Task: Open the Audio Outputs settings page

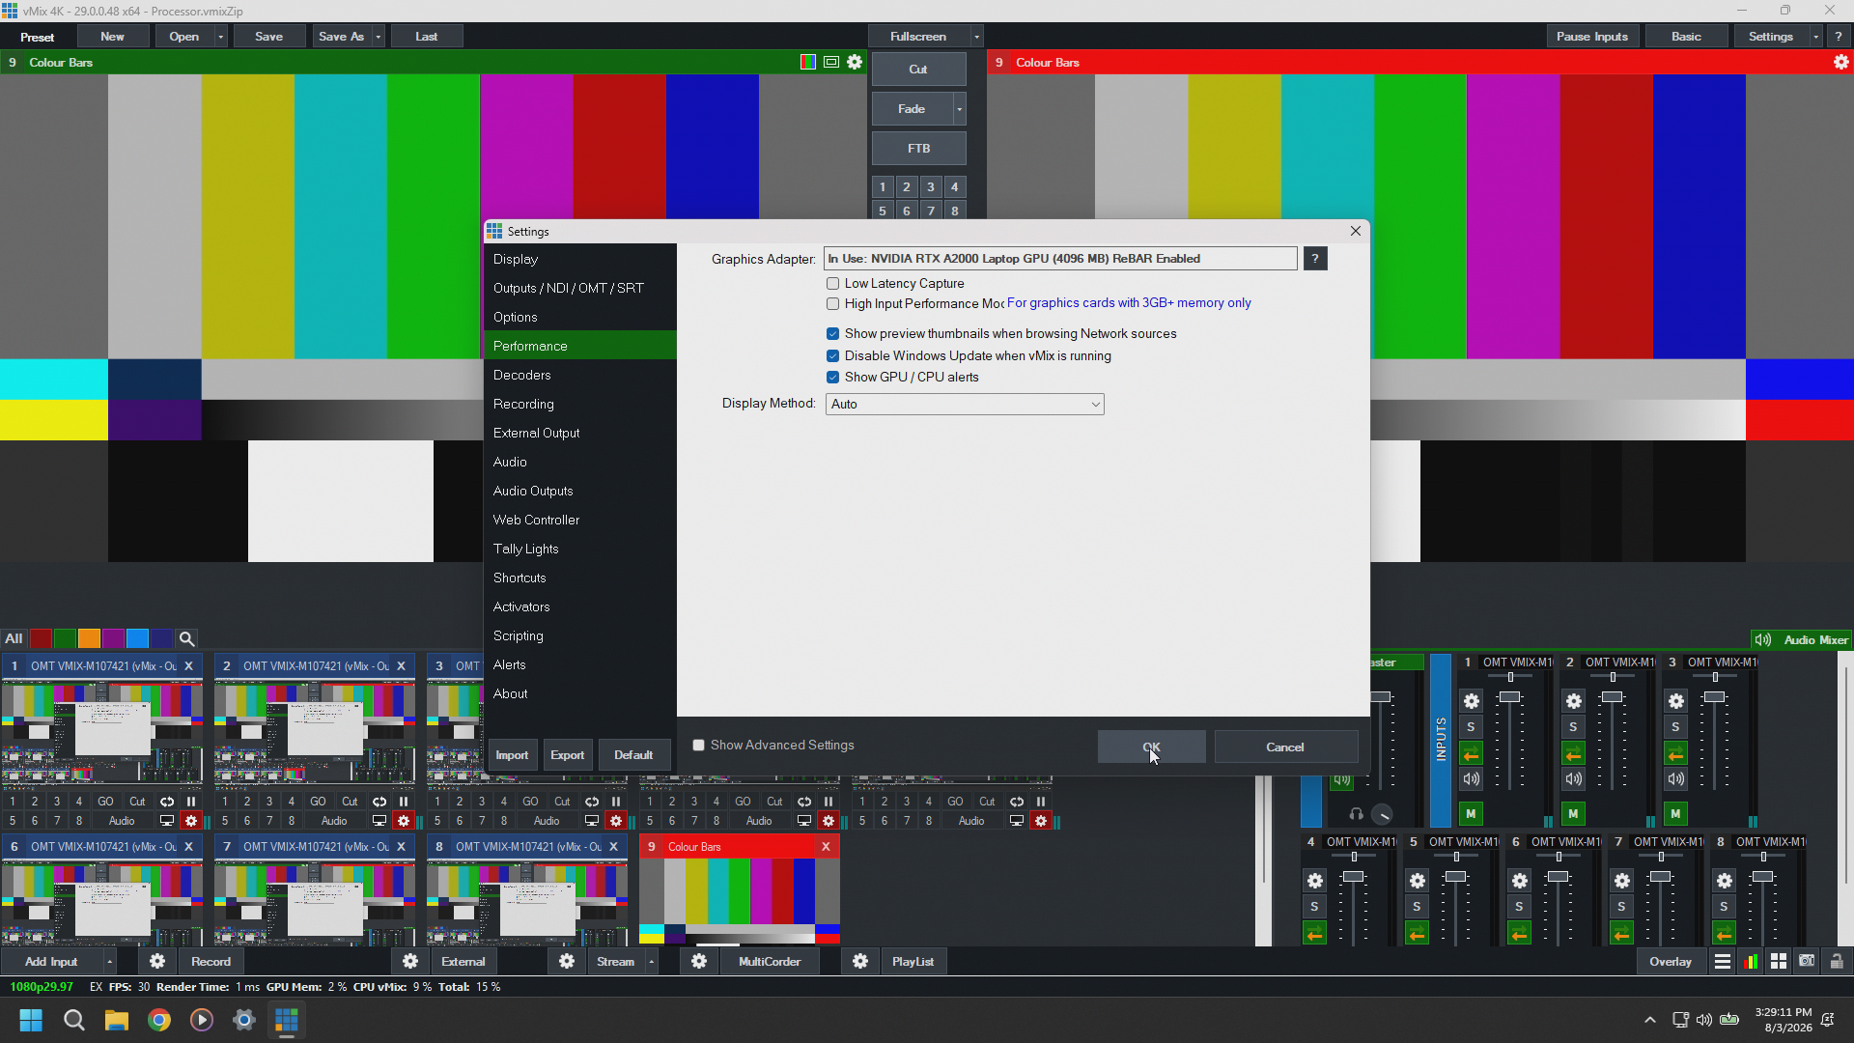Action: point(579,491)
